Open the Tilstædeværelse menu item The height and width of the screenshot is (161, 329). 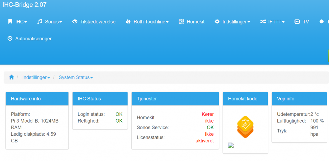tap(98, 22)
